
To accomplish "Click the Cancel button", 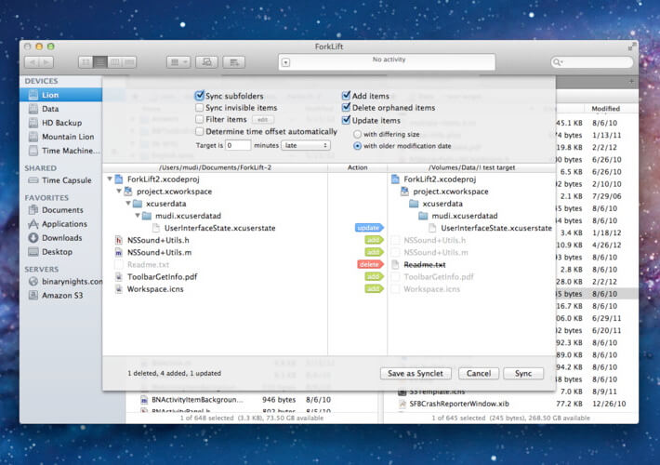I will 479,373.
